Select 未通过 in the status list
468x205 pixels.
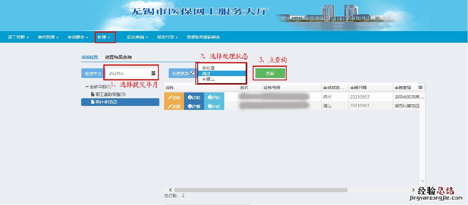(208, 79)
